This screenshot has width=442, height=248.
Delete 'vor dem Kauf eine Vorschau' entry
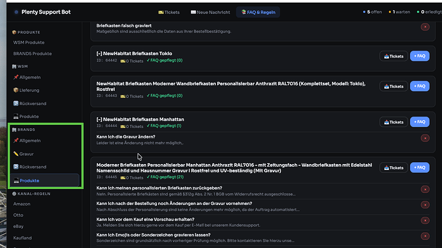pos(425,220)
